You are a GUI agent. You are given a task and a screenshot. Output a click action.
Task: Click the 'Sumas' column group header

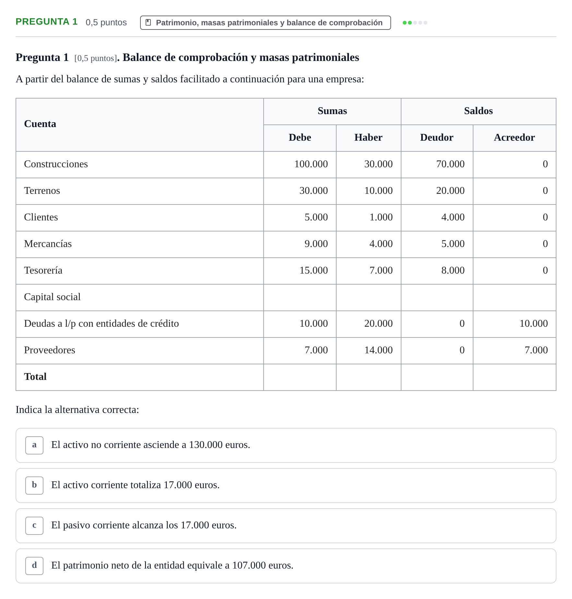pyautogui.click(x=332, y=111)
